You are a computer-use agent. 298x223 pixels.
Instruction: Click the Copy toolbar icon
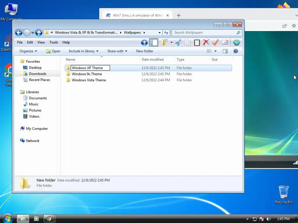point(188,42)
